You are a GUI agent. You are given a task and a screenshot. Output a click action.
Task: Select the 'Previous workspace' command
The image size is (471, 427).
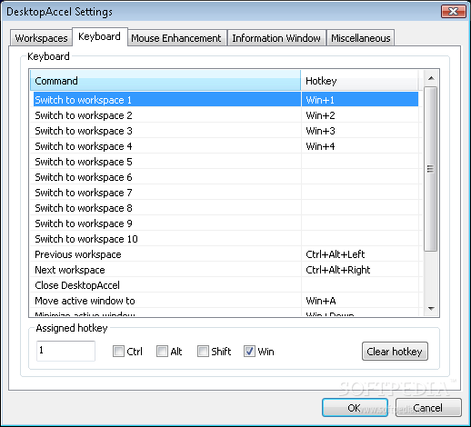(225, 254)
